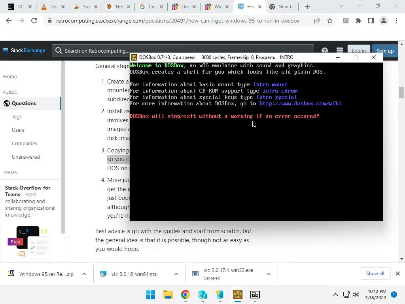Go back to the previous page
405x304 pixels.
click(x=9, y=21)
